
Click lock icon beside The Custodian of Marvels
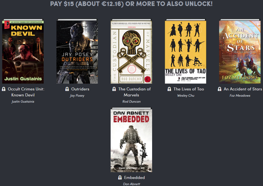pos(114,89)
